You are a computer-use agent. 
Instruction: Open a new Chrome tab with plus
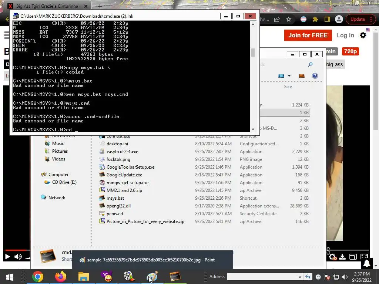(x=100, y=6)
